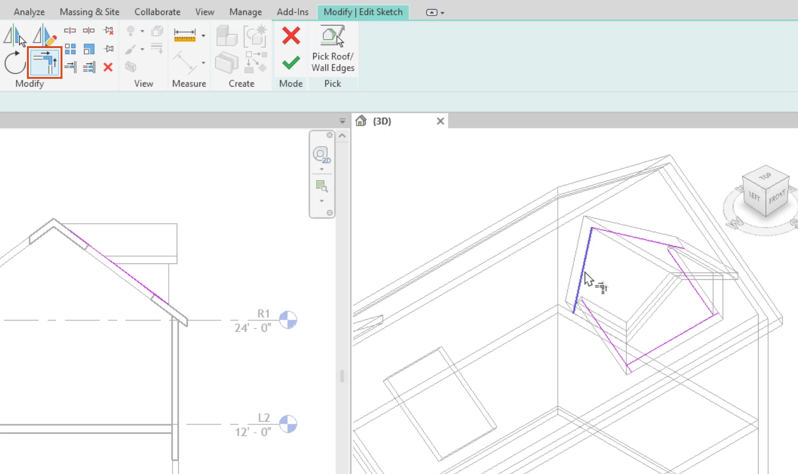Select the highlighted Trim/Extend to Corner tool
This screenshot has height=474, width=798.
coord(45,62)
